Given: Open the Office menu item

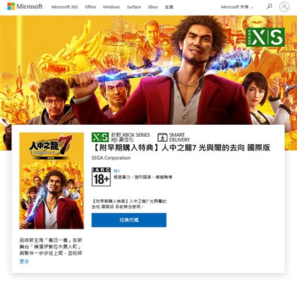Looking at the screenshot, I should (90, 7).
